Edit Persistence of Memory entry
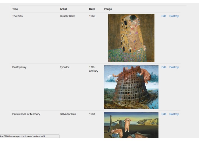The height and width of the screenshot is (141, 199). [164, 114]
